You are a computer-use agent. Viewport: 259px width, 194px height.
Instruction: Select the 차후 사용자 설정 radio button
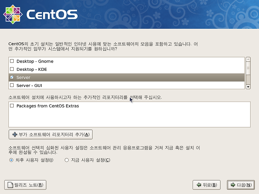pyautogui.click(x=11, y=160)
